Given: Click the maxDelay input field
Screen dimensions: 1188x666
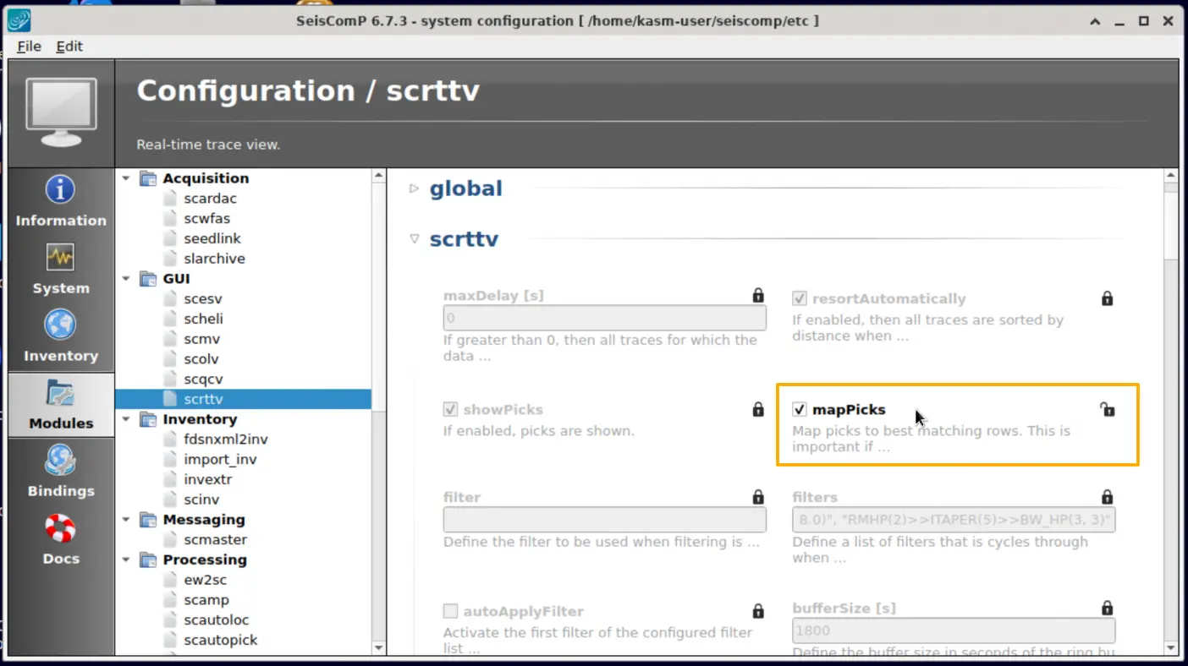Looking at the screenshot, I should (x=604, y=319).
